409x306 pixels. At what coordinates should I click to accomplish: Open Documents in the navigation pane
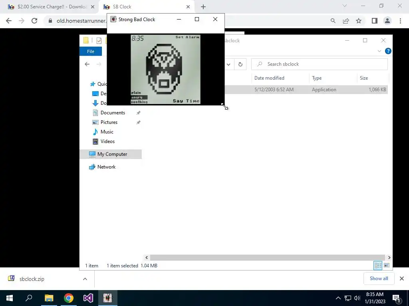[x=113, y=113]
